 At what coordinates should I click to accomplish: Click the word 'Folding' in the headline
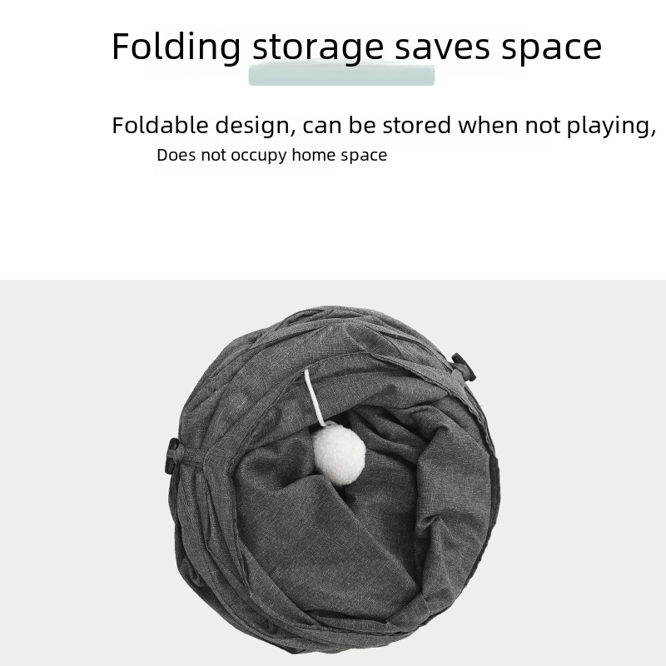click(x=176, y=47)
